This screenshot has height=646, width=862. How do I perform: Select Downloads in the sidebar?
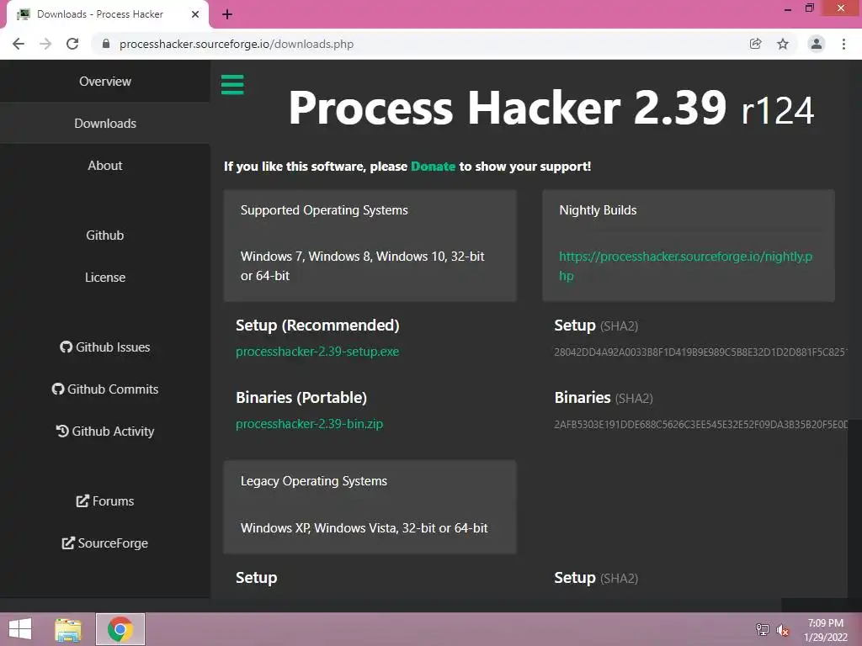pos(105,124)
